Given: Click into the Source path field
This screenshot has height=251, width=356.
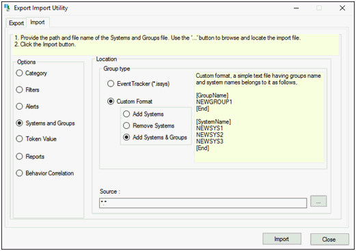Looking at the screenshot, I should click(203, 203).
